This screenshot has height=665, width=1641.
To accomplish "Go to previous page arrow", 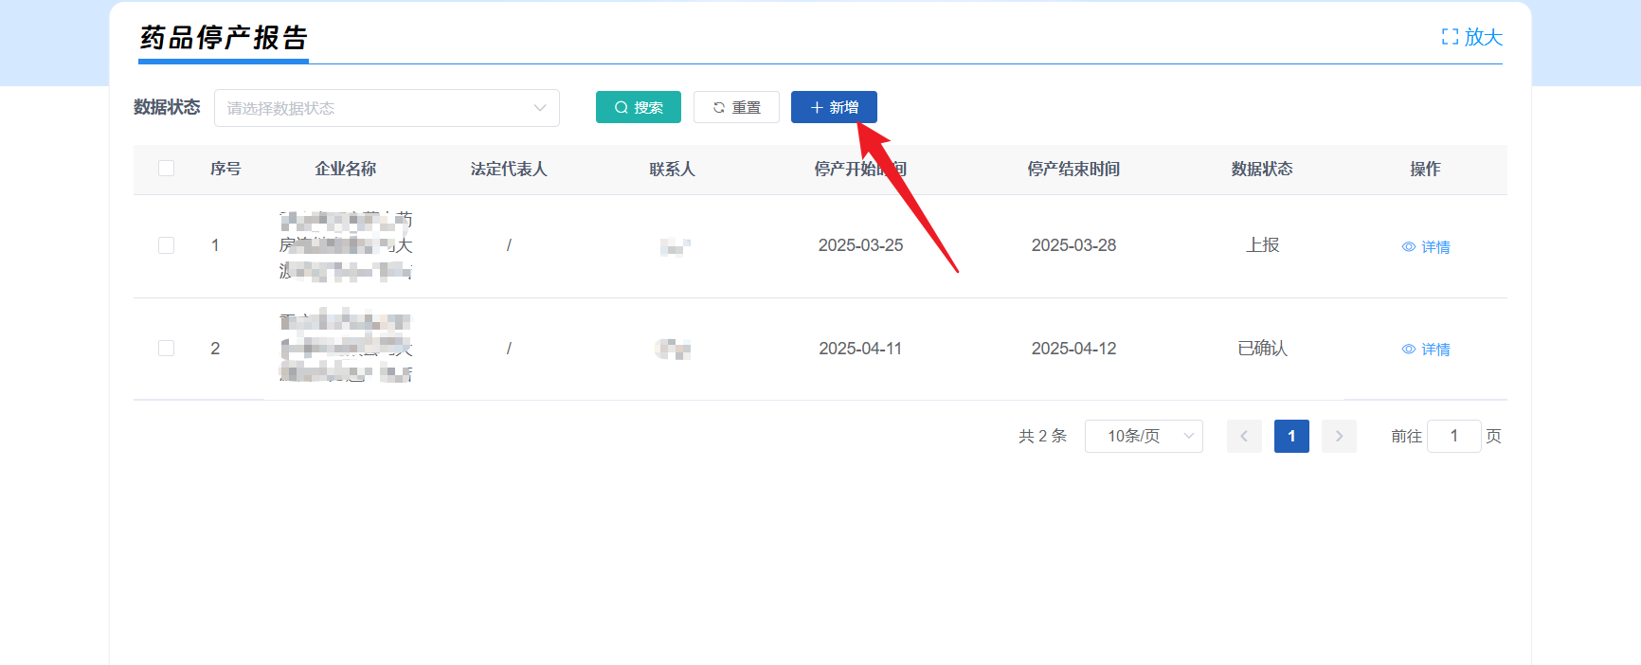I will coord(1244,436).
